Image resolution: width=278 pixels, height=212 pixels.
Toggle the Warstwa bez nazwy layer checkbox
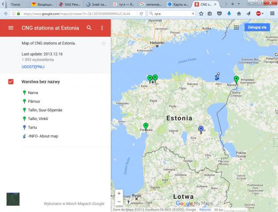click(11, 82)
